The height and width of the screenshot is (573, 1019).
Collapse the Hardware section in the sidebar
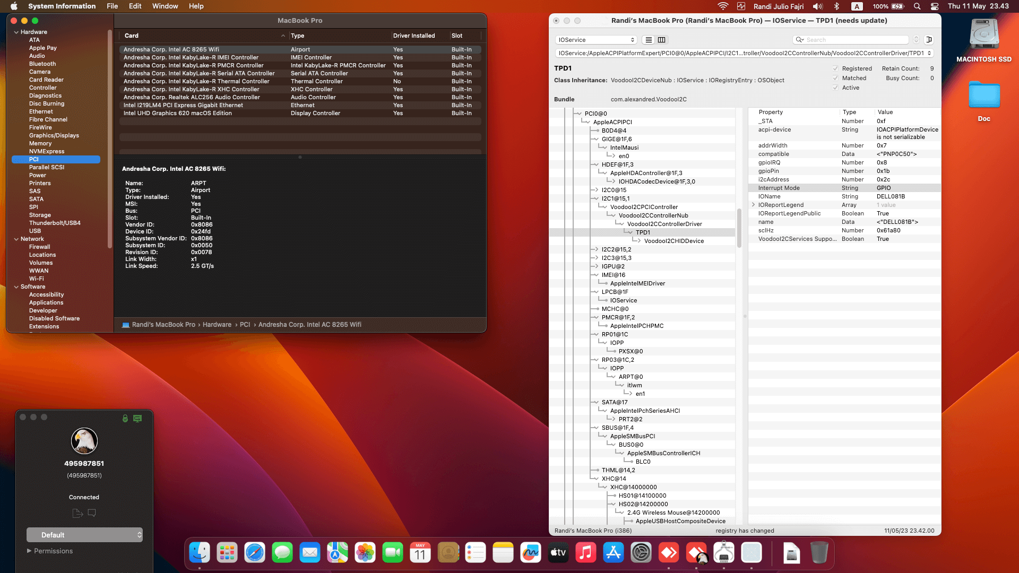click(x=16, y=32)
